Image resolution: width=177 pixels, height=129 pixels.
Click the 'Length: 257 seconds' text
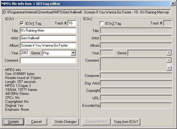pos(20,82)
